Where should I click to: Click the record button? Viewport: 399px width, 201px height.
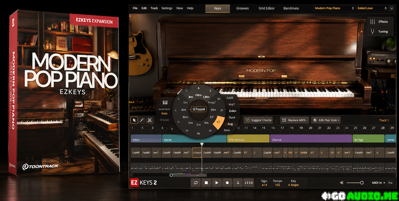[x=227, y=182]
